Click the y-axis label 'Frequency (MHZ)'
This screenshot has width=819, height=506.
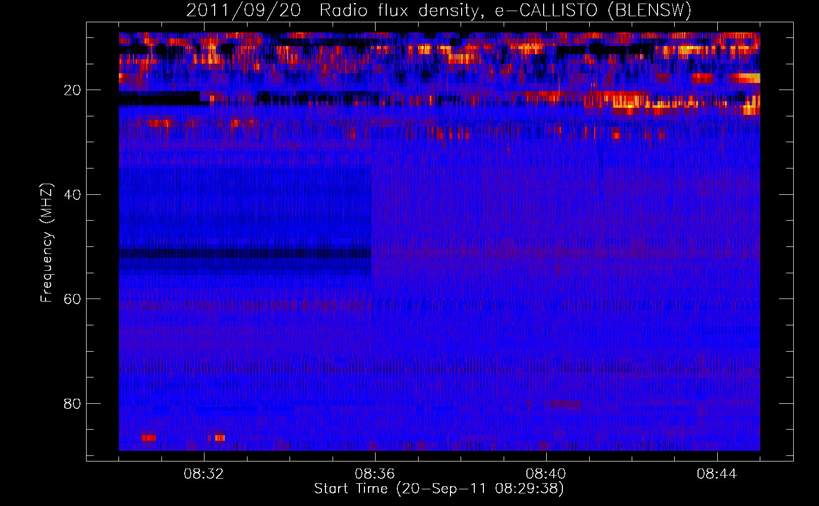46,243
